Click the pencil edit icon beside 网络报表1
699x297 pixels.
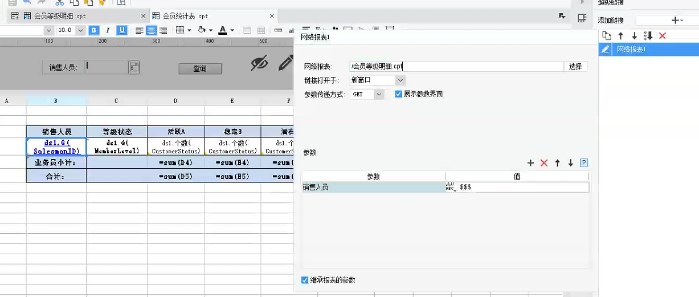[x=606, y=50]
